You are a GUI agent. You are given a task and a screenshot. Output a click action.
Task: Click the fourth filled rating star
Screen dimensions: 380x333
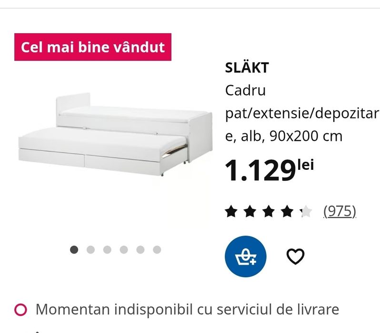coord(288,211)
